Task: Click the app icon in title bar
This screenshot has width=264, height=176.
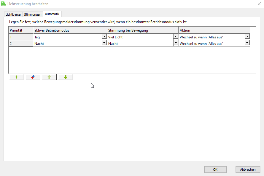Action: tap(4, 4)
